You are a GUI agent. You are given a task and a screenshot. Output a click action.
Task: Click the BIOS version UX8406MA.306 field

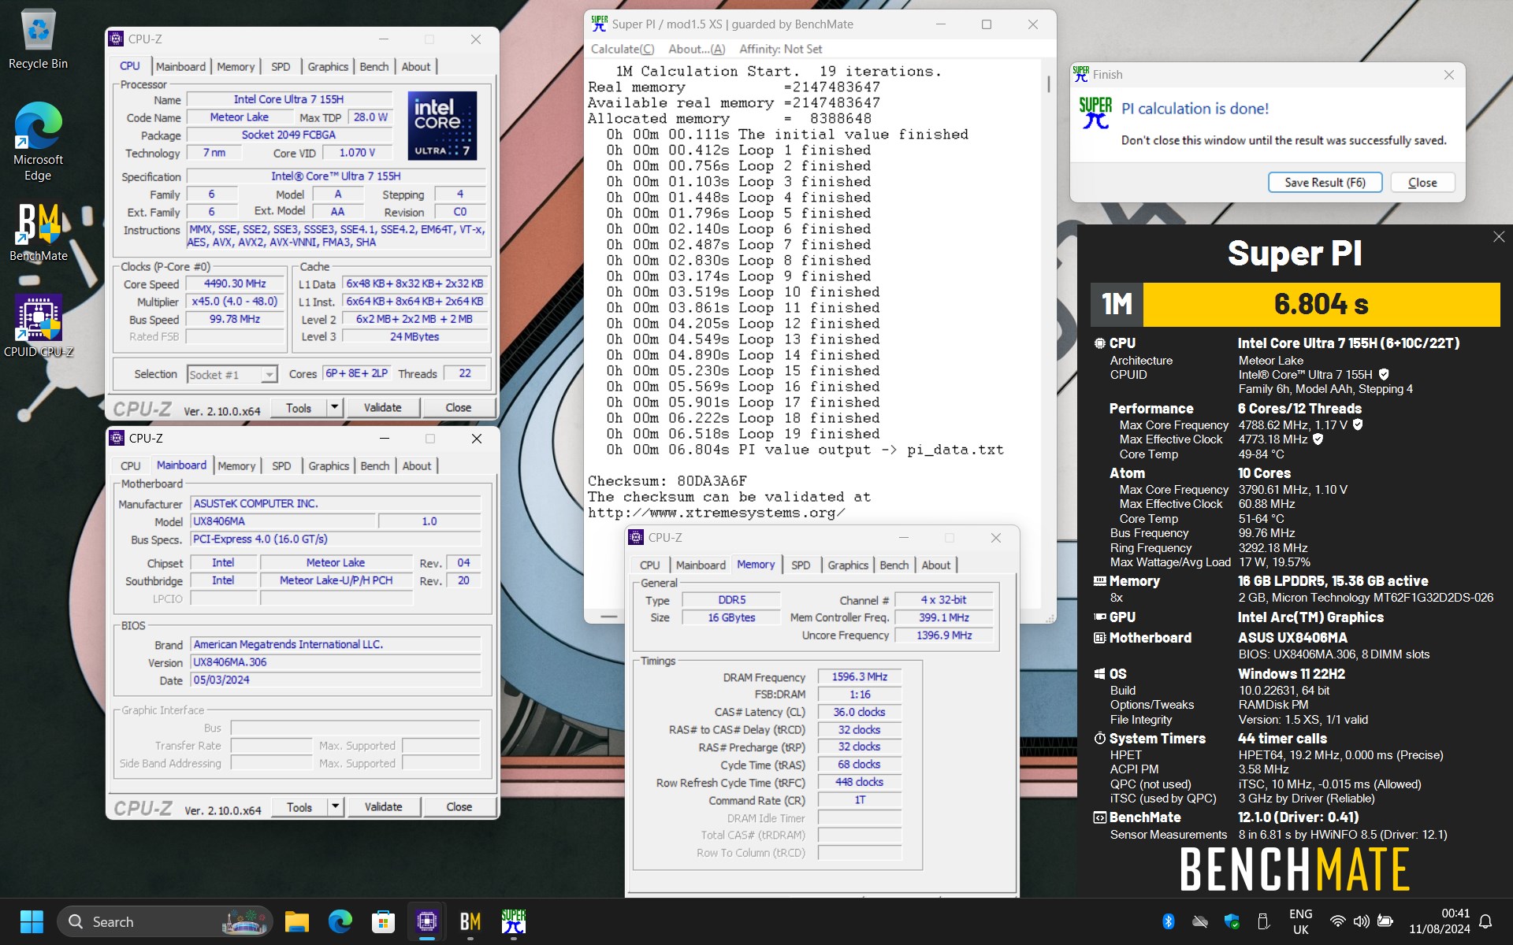(x=336, y=662)
